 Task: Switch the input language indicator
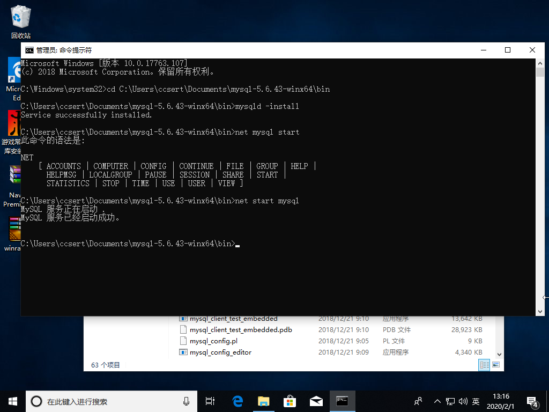tap(476, 401)
